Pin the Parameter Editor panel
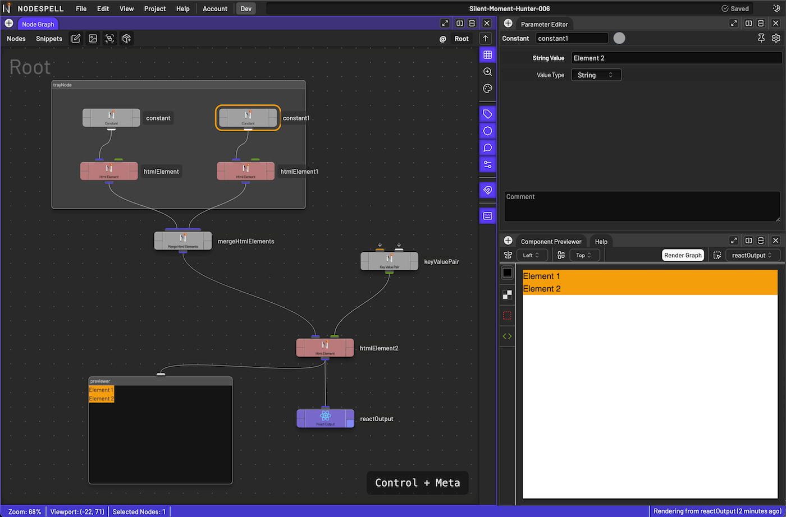Image resolution: width=786 pixels, height=517 pixels. (761, 38)
